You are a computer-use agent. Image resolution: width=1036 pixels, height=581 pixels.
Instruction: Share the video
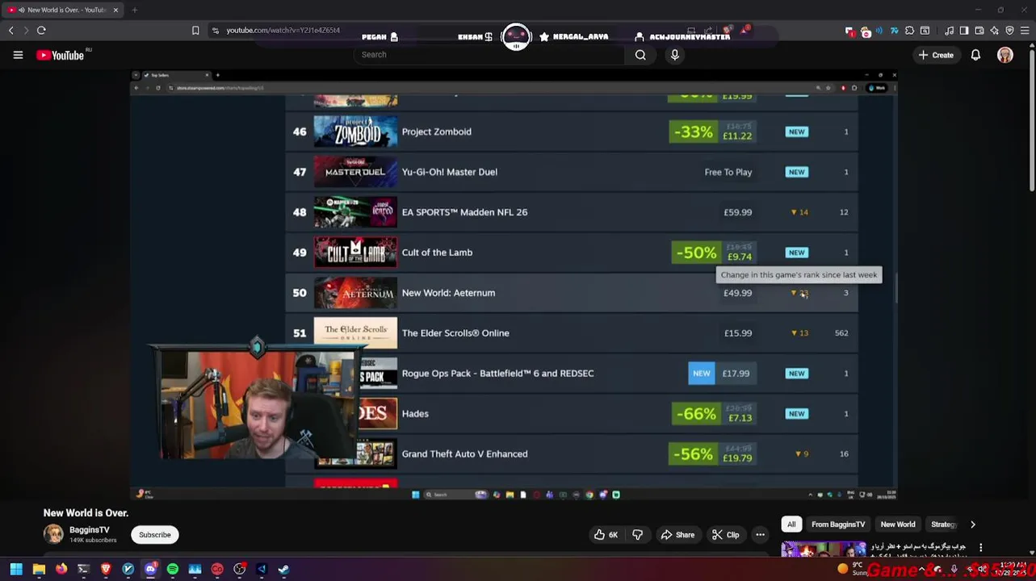click(677, 534)
